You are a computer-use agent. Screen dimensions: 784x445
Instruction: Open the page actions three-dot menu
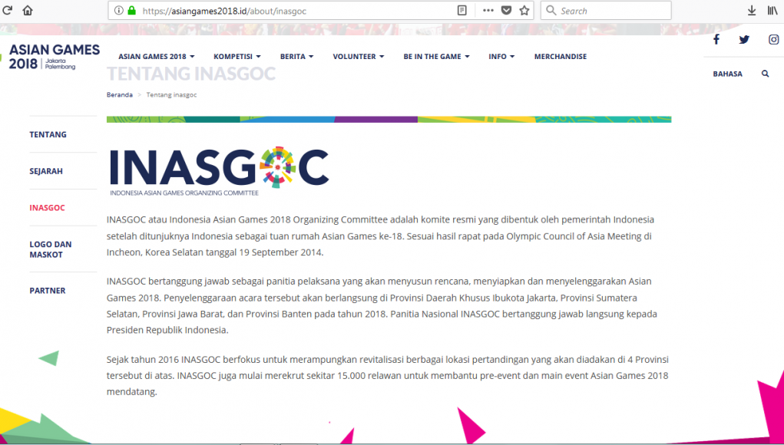pyautogui.click(x=488, y=11)
